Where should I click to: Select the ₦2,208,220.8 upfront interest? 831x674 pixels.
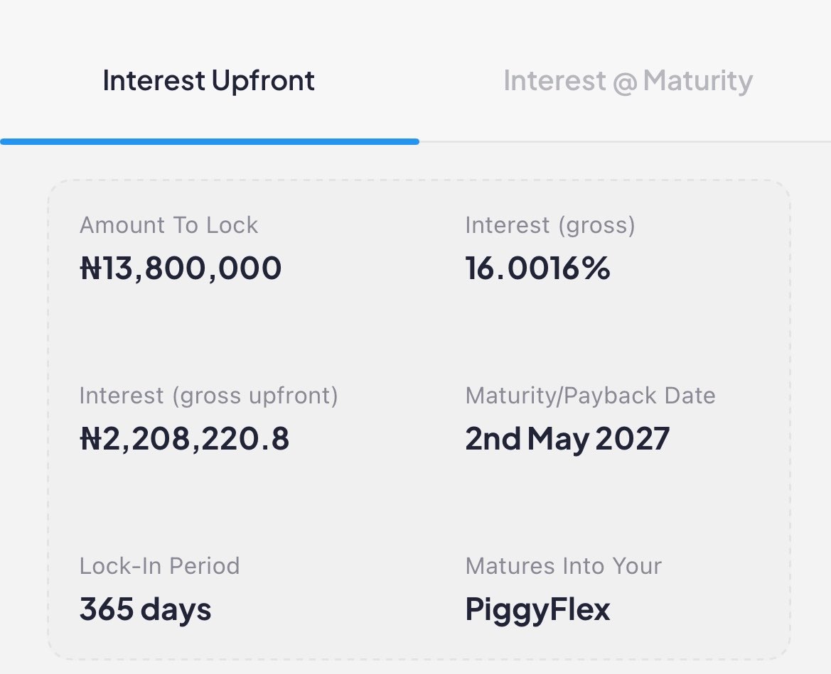(x=184, y=438)
